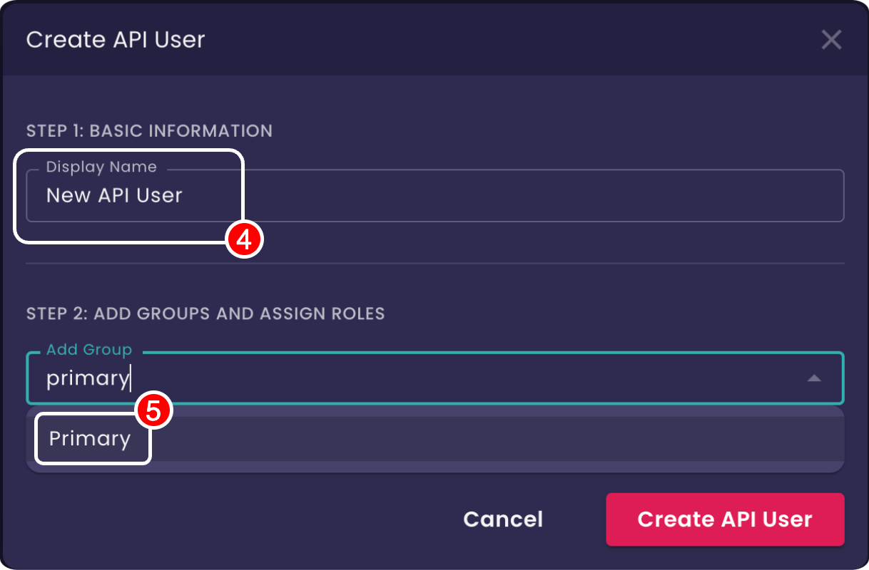The height and width of the screenshot is (570, 869).
Task: Click the STEP 1 BASIC INFORMATION header
Action: point(149,130)
